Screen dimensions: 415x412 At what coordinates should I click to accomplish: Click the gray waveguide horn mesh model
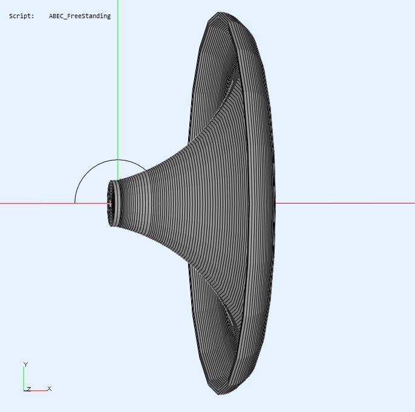click(x=191, y=204)
